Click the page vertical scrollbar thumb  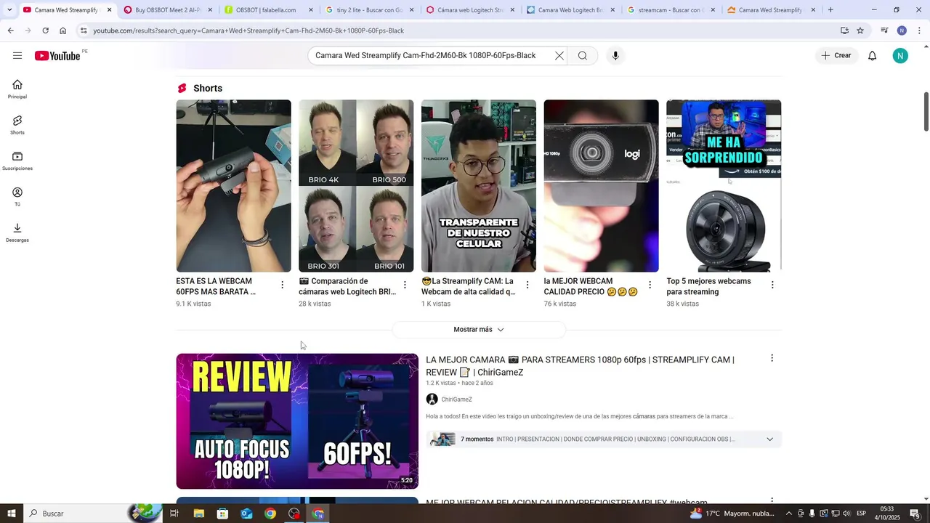point(926,112)
